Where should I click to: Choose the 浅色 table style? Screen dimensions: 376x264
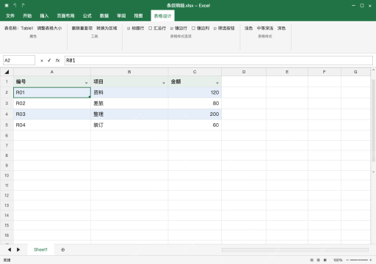point(248,29)
